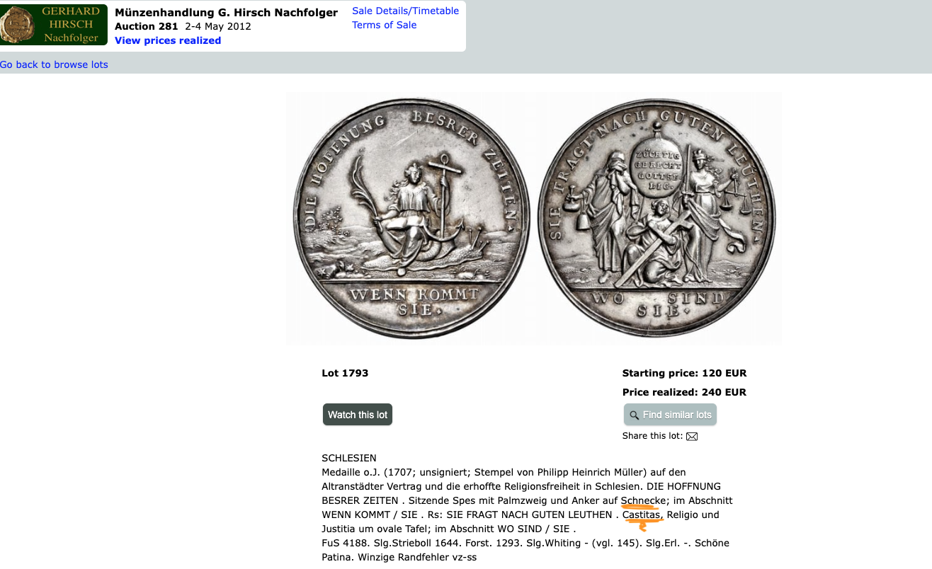
Task: Watch this lot
Action: [x=358, y=415]
